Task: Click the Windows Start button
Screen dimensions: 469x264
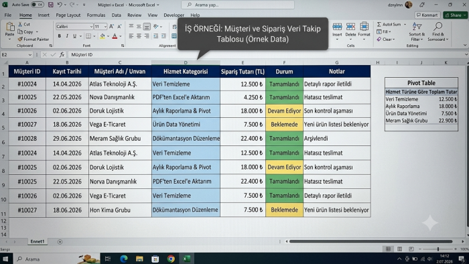Action: click(x=5, y=259)
